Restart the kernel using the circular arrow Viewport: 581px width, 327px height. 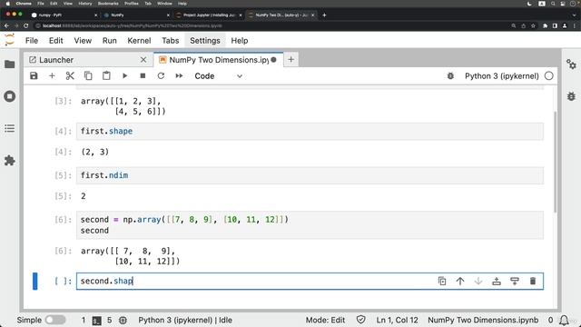(161, 76)
